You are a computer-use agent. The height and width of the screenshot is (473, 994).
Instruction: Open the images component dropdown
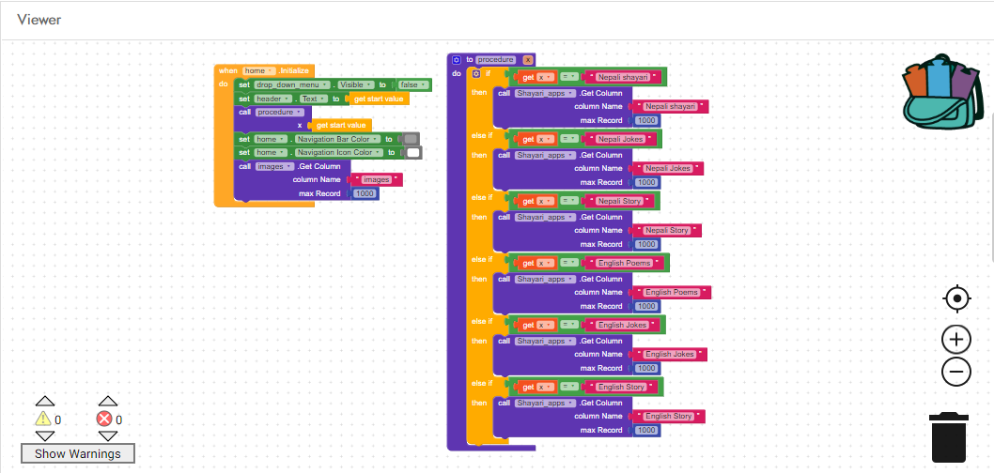275,166
